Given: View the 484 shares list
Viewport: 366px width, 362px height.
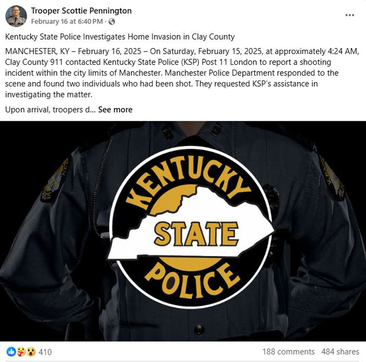Looking at the screenshot, I should pyautogui.click(x=340, y=352).
